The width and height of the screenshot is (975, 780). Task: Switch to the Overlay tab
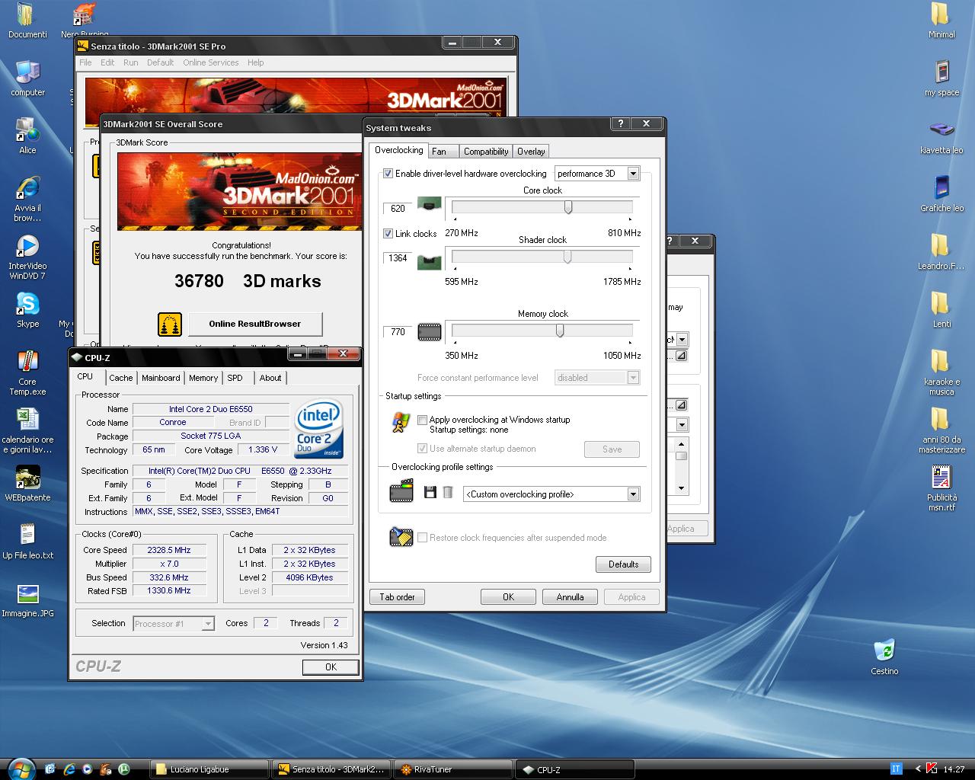pyautogui.click(x=531, y=152)
